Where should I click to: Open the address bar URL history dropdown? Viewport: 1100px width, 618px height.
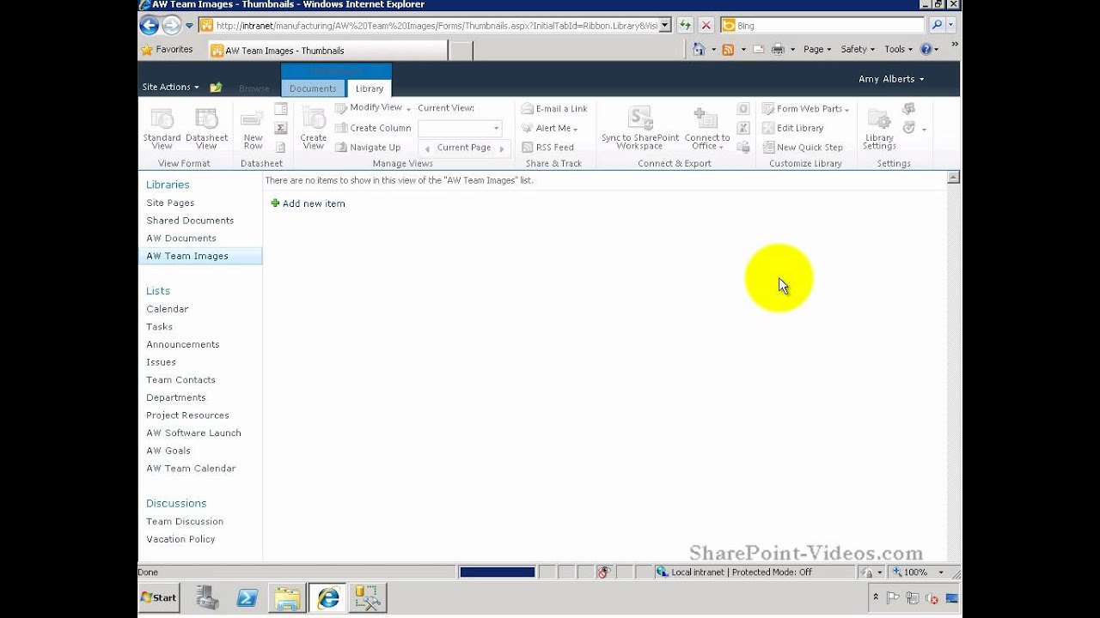664,26
